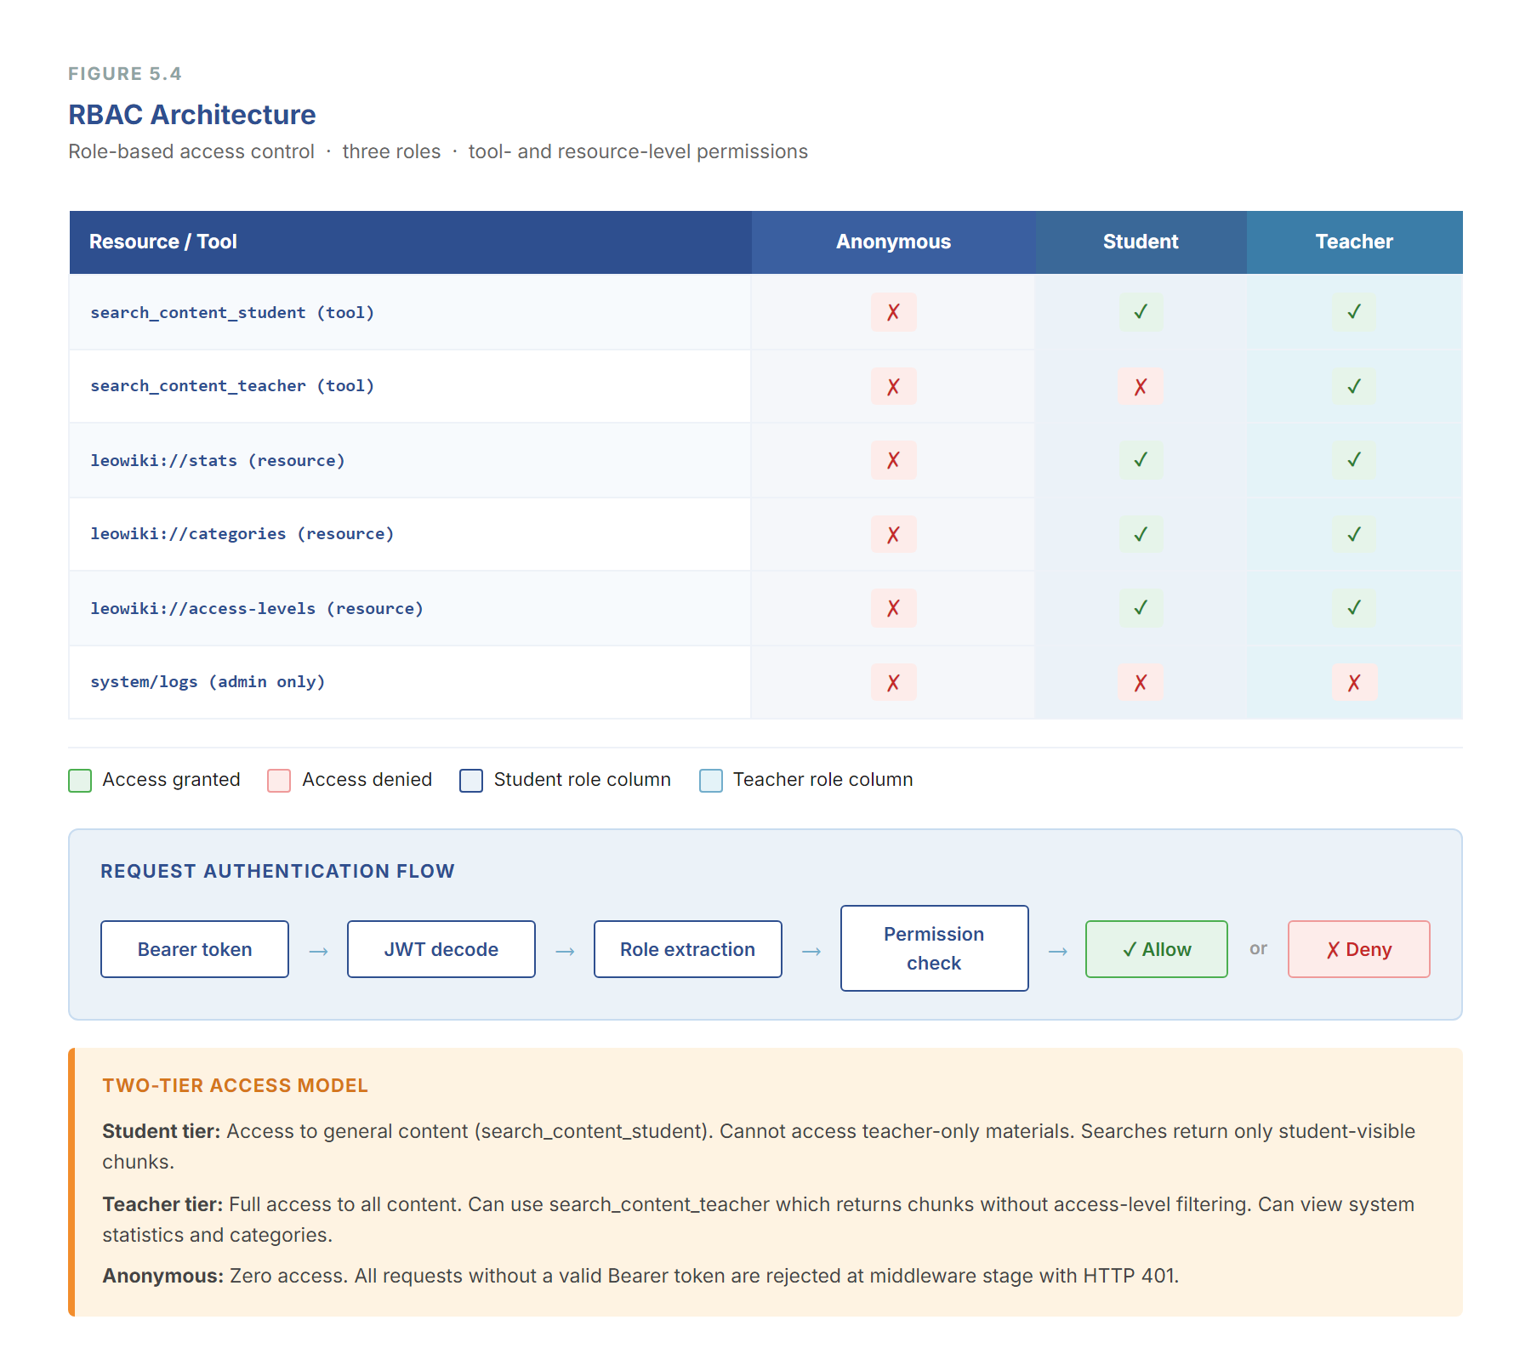Select the Role extraction flow box
1531x1371 pixels.
[x=688, y=949]
